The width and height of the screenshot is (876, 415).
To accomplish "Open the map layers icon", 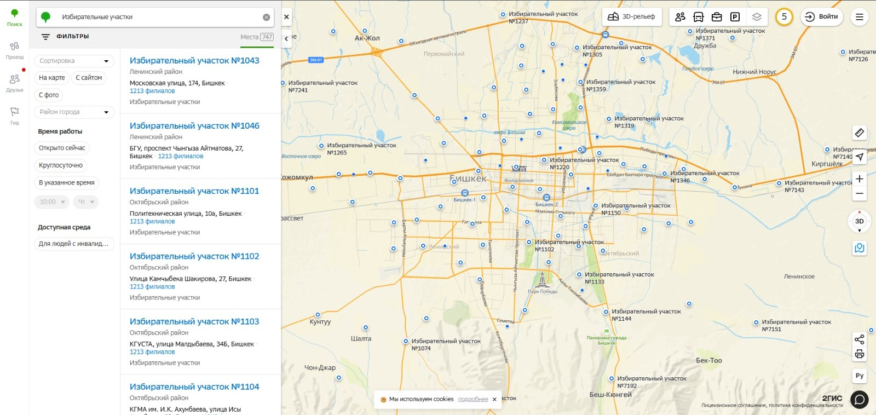I will [757, 17].
